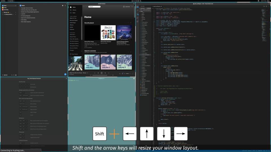Like the current song with the heart
The width and height of the screenshot is (271, 152).
tap(88, 73)
